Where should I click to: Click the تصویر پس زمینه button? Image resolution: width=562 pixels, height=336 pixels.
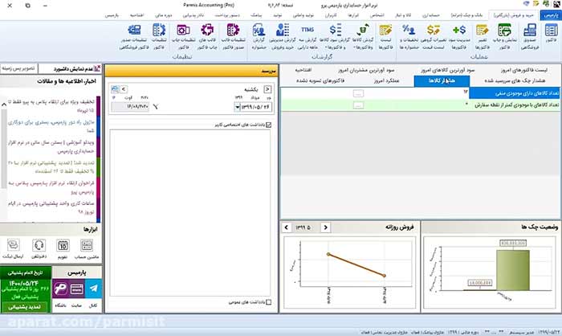point(19,69)
